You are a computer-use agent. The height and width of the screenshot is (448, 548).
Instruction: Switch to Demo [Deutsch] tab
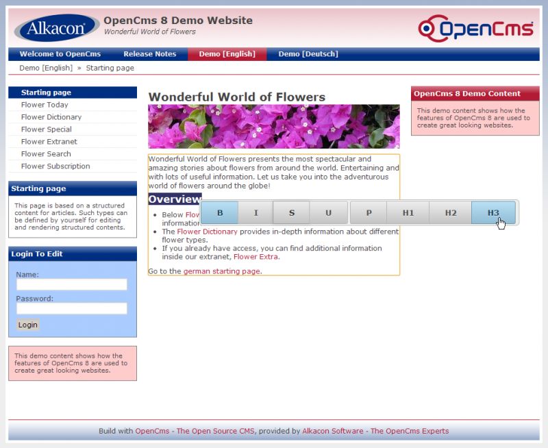click(308, 54)
